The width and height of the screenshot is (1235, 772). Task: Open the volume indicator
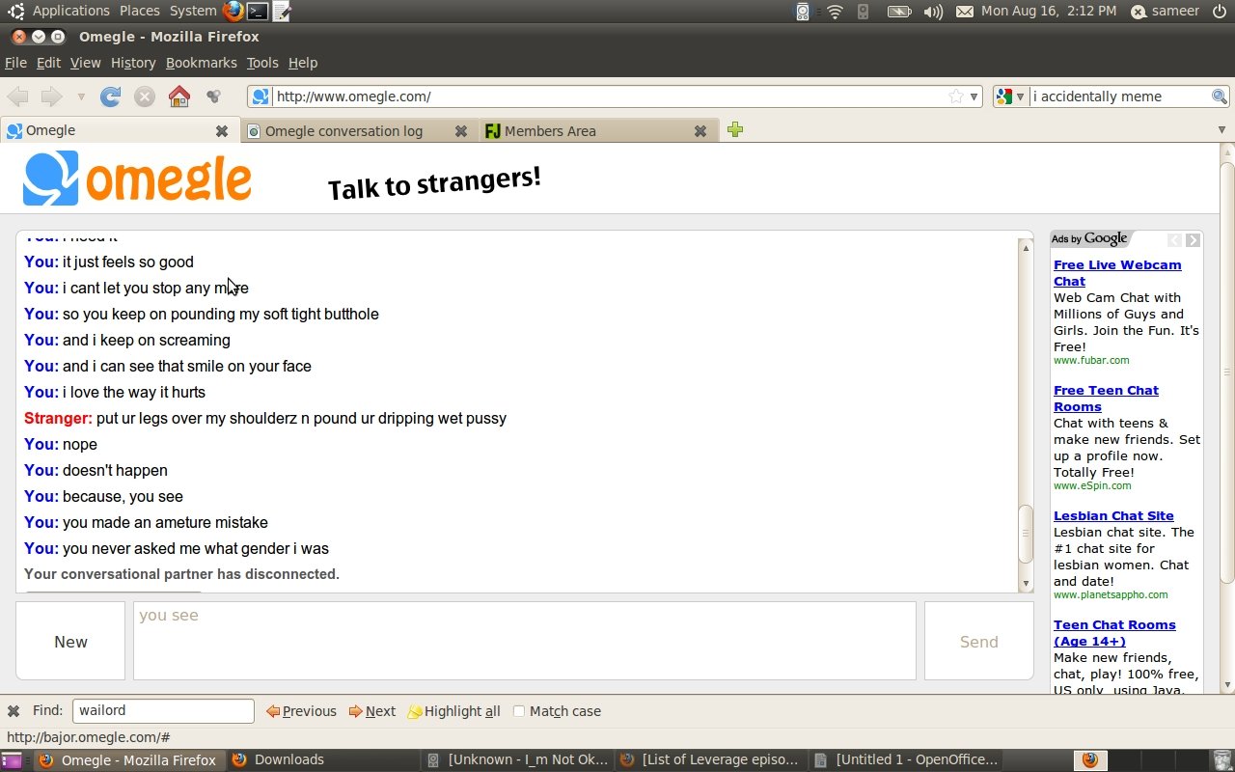(x=933, y=12)
